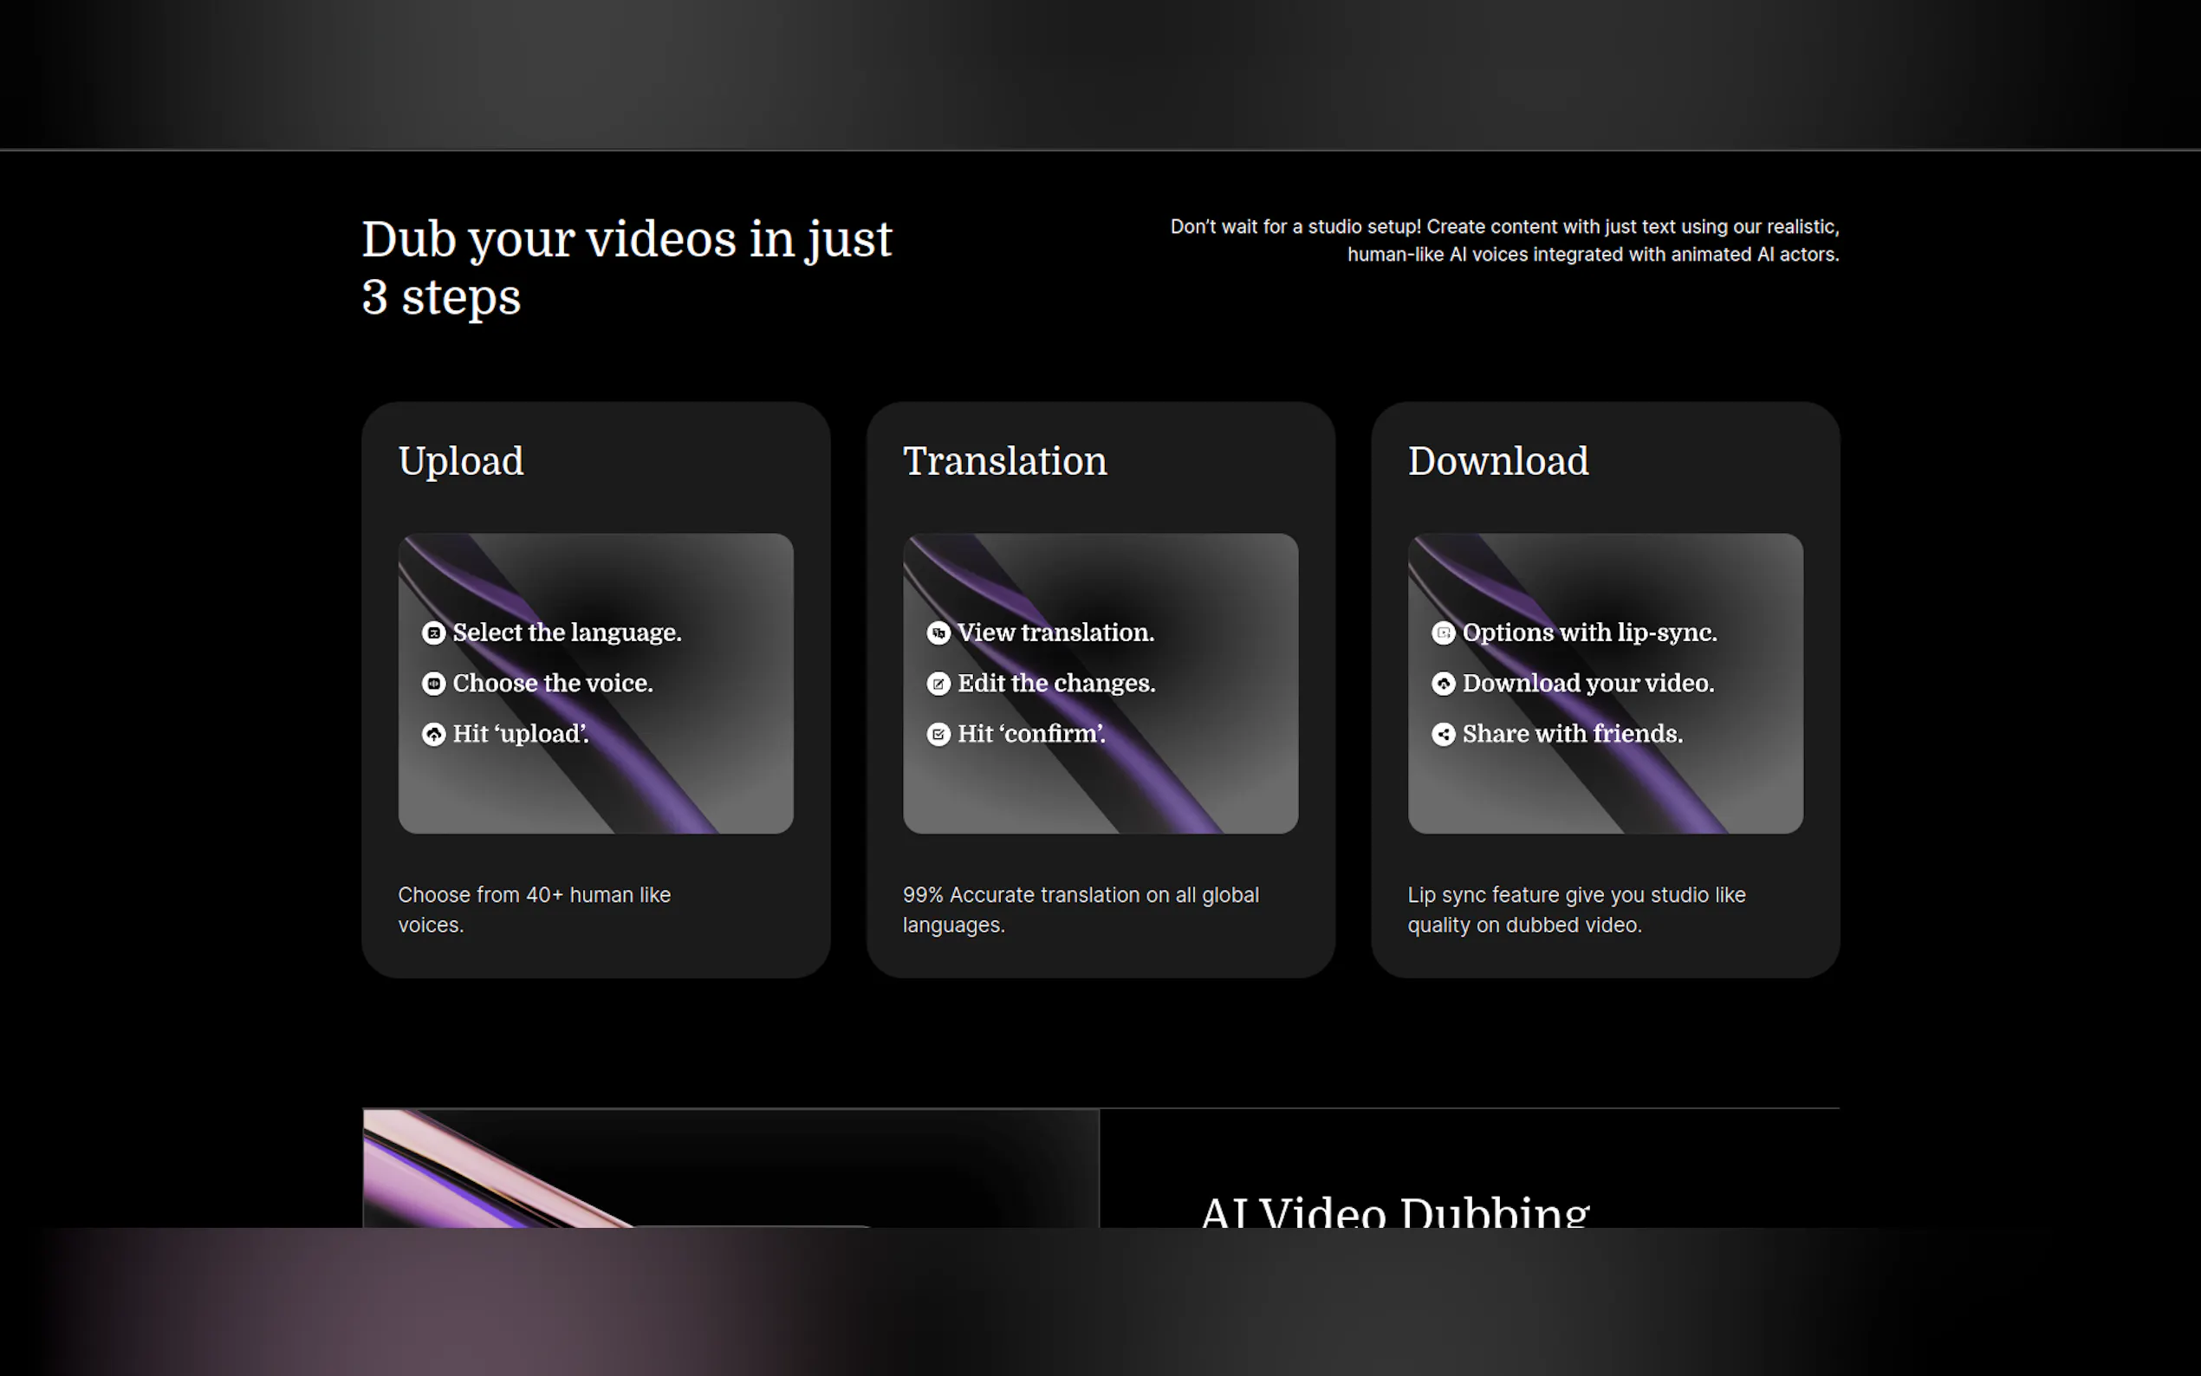Click the cloud upload icon beside 'Hit upload'
The height and width of the screenshot is (1376, 2201).
434,735
